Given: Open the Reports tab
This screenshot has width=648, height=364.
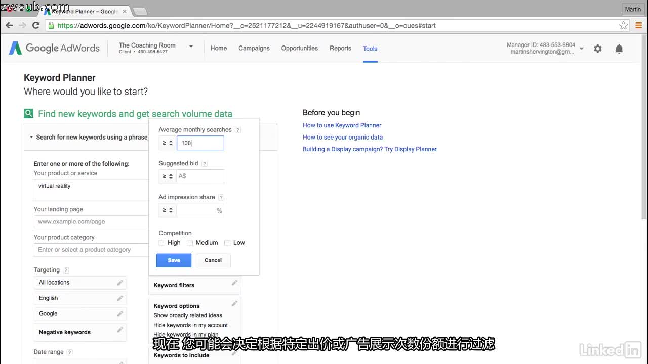Looking at the screenshot, I should [x=340, y=48].
